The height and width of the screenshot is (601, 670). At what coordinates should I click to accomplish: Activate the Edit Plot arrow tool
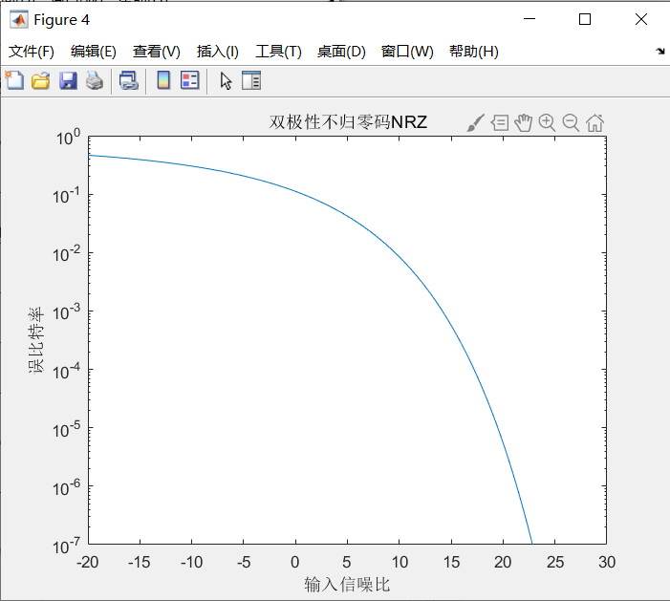point(226,80)
